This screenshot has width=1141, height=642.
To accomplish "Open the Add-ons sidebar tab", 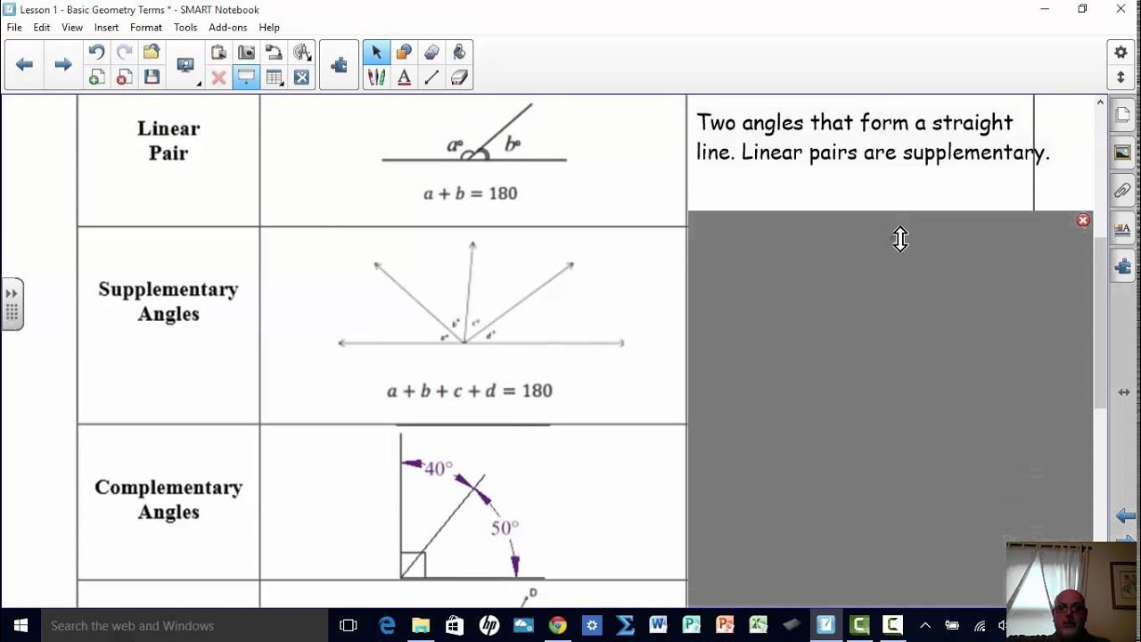I will (x=1122, y=267).
